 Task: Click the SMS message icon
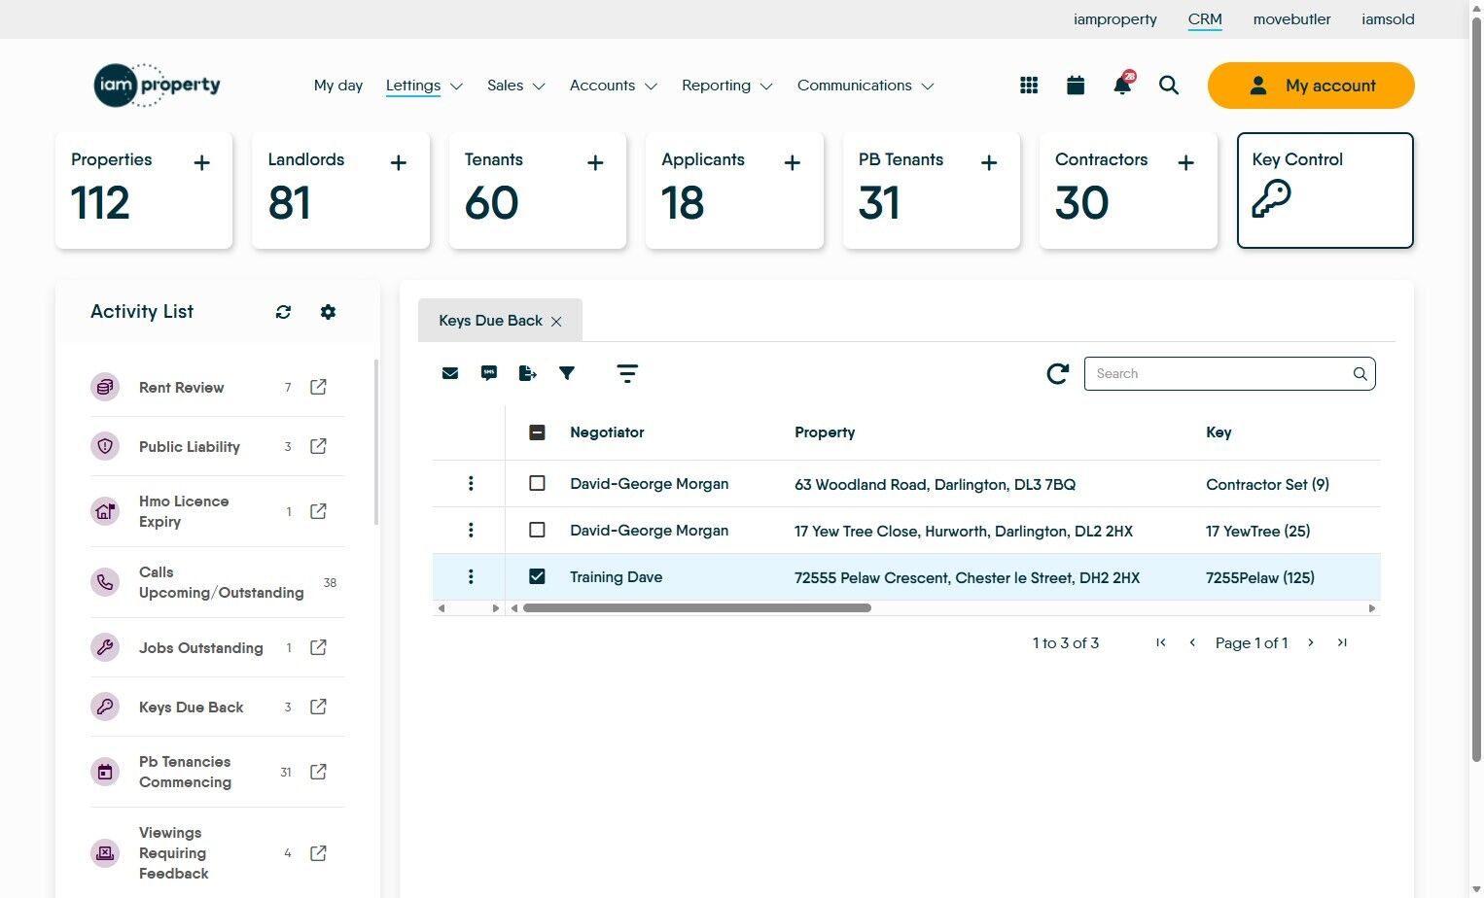pyautogui.click(x=488, y=373)
